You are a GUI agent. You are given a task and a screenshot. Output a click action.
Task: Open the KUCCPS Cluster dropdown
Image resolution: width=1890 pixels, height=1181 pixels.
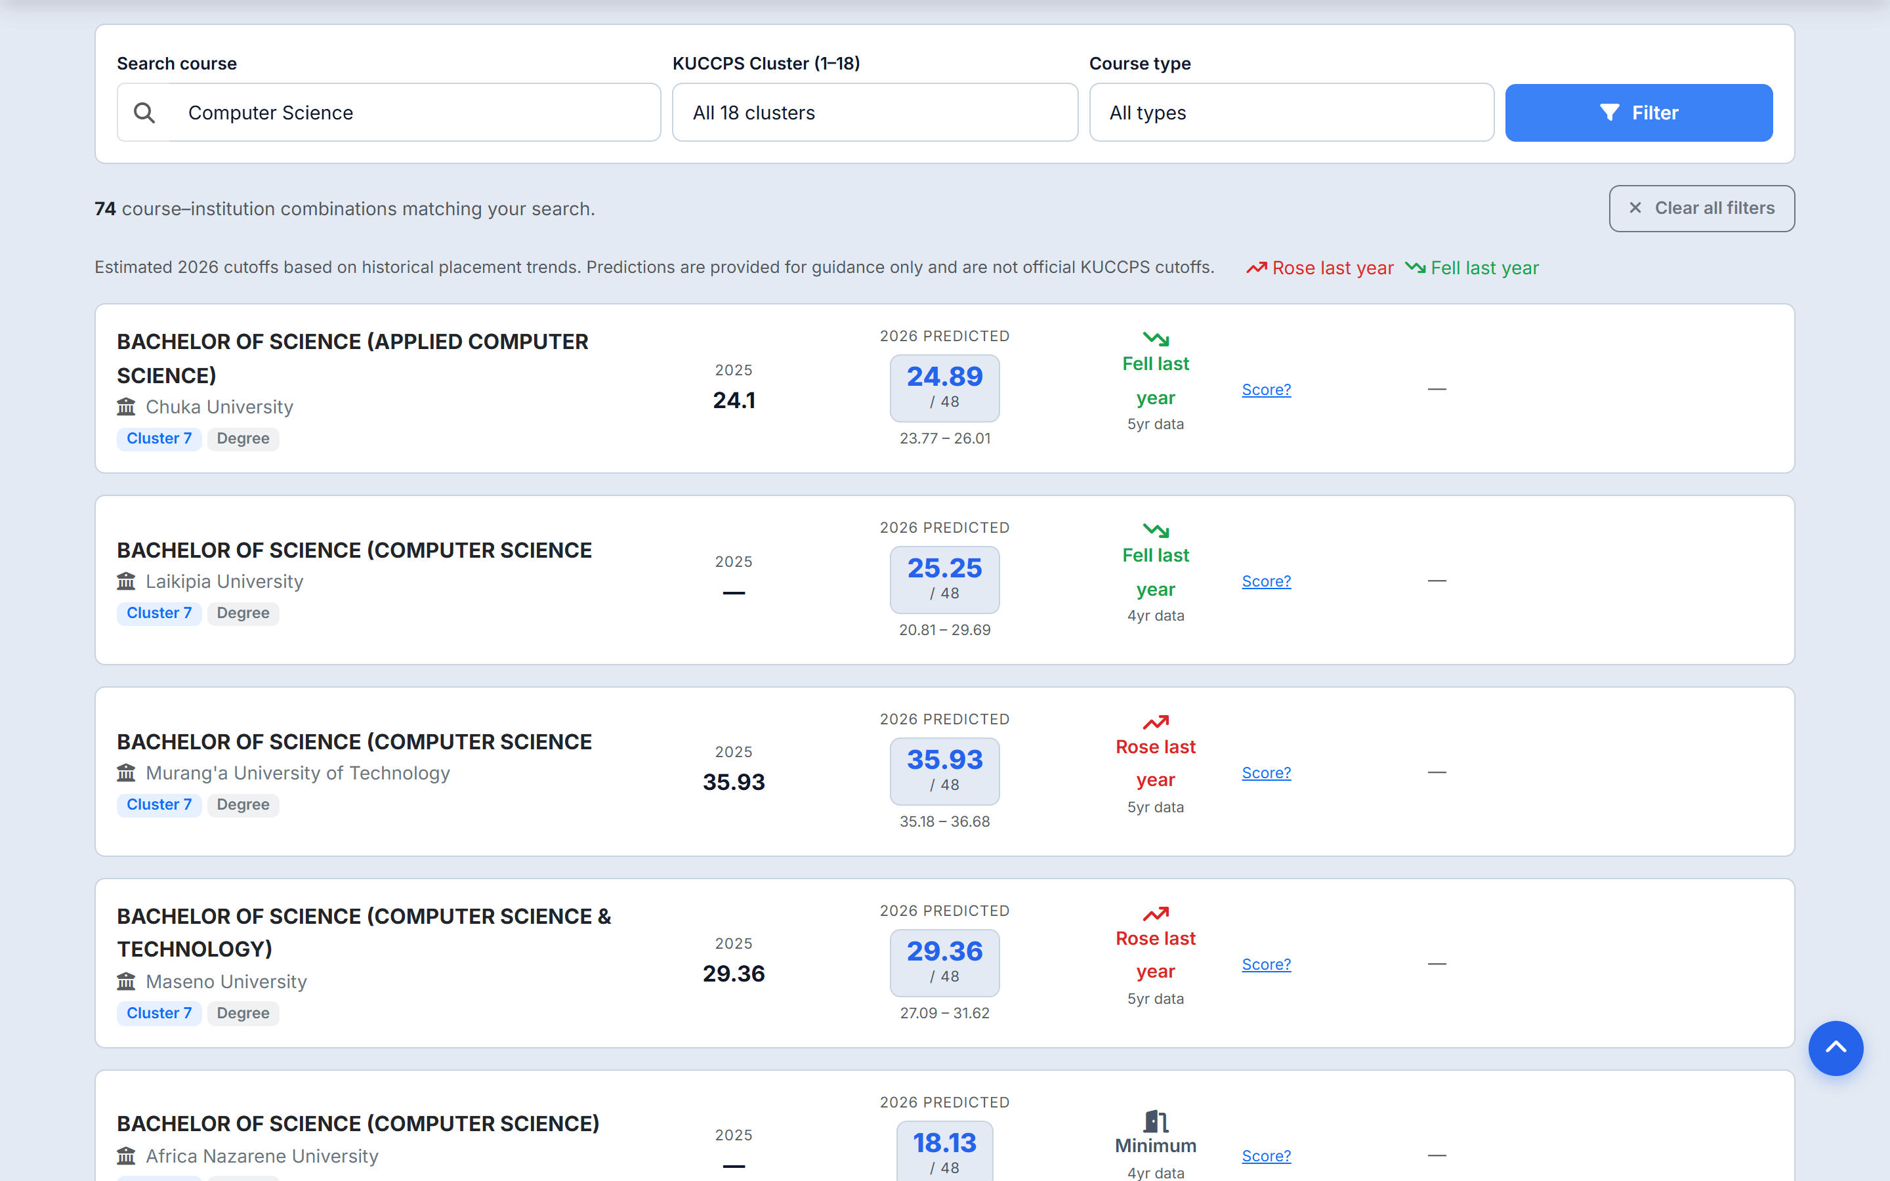(x=875, y=112)
